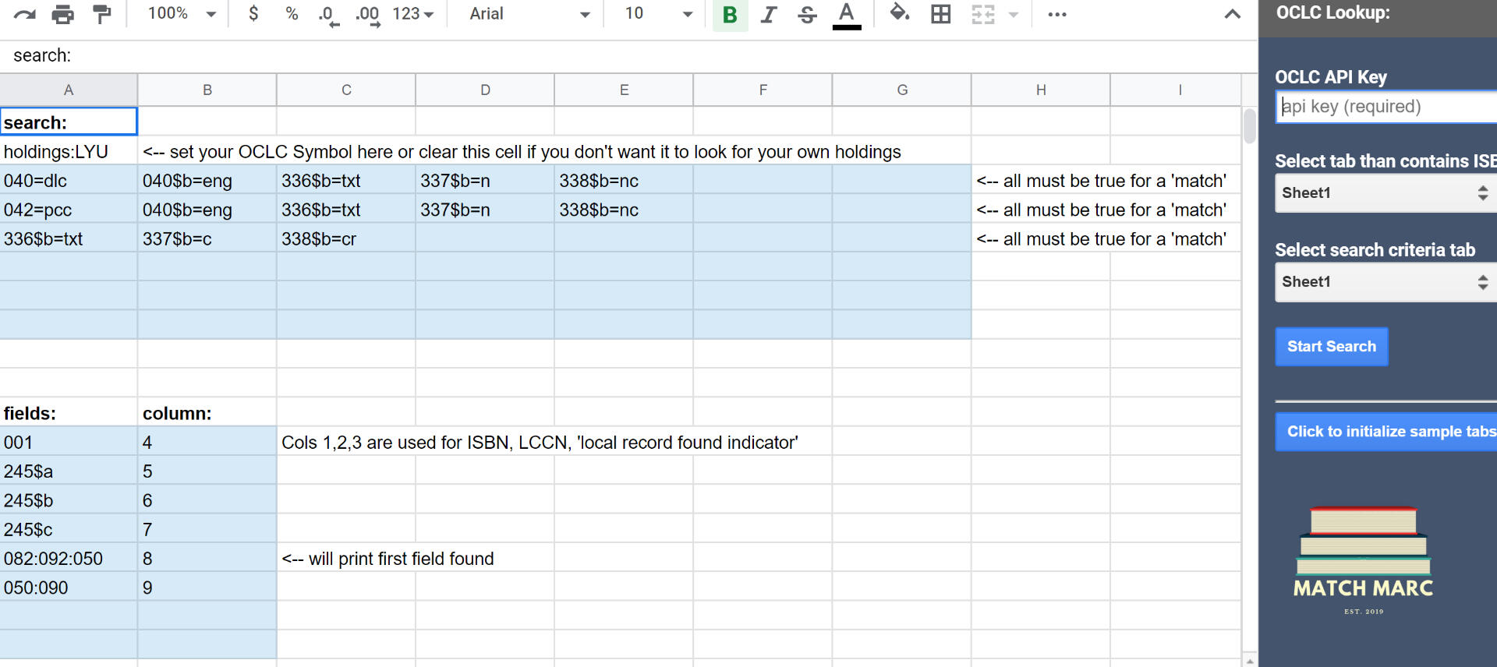Viewport: 1497px width, 667px height.
Task: Increase decimal places
Action: [367, 15]
